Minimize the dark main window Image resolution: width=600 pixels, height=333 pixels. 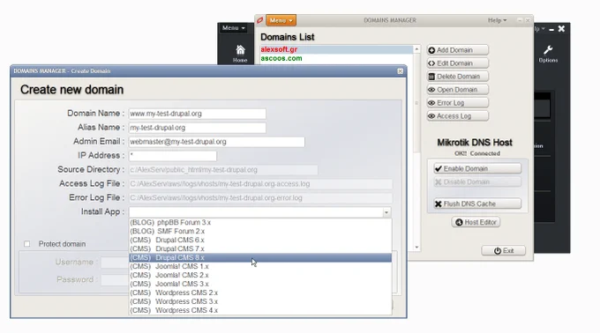point(551,29)
